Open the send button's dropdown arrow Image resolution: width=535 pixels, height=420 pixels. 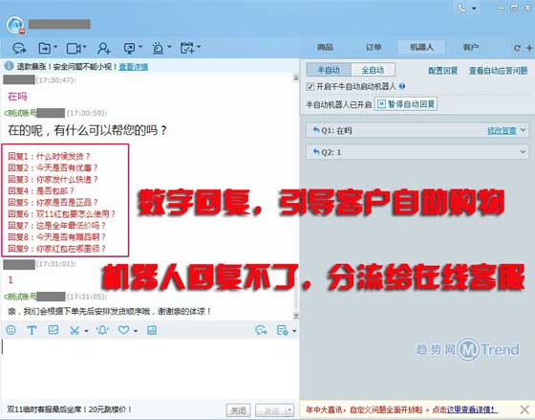pos(289,409)
